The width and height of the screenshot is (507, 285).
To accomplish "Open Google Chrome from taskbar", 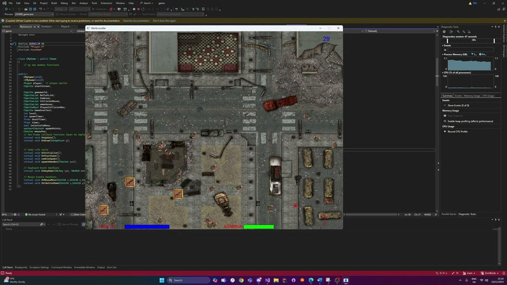I will point(241,280).
